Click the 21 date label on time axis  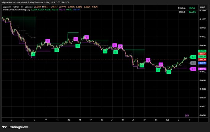tap(112, 120)
